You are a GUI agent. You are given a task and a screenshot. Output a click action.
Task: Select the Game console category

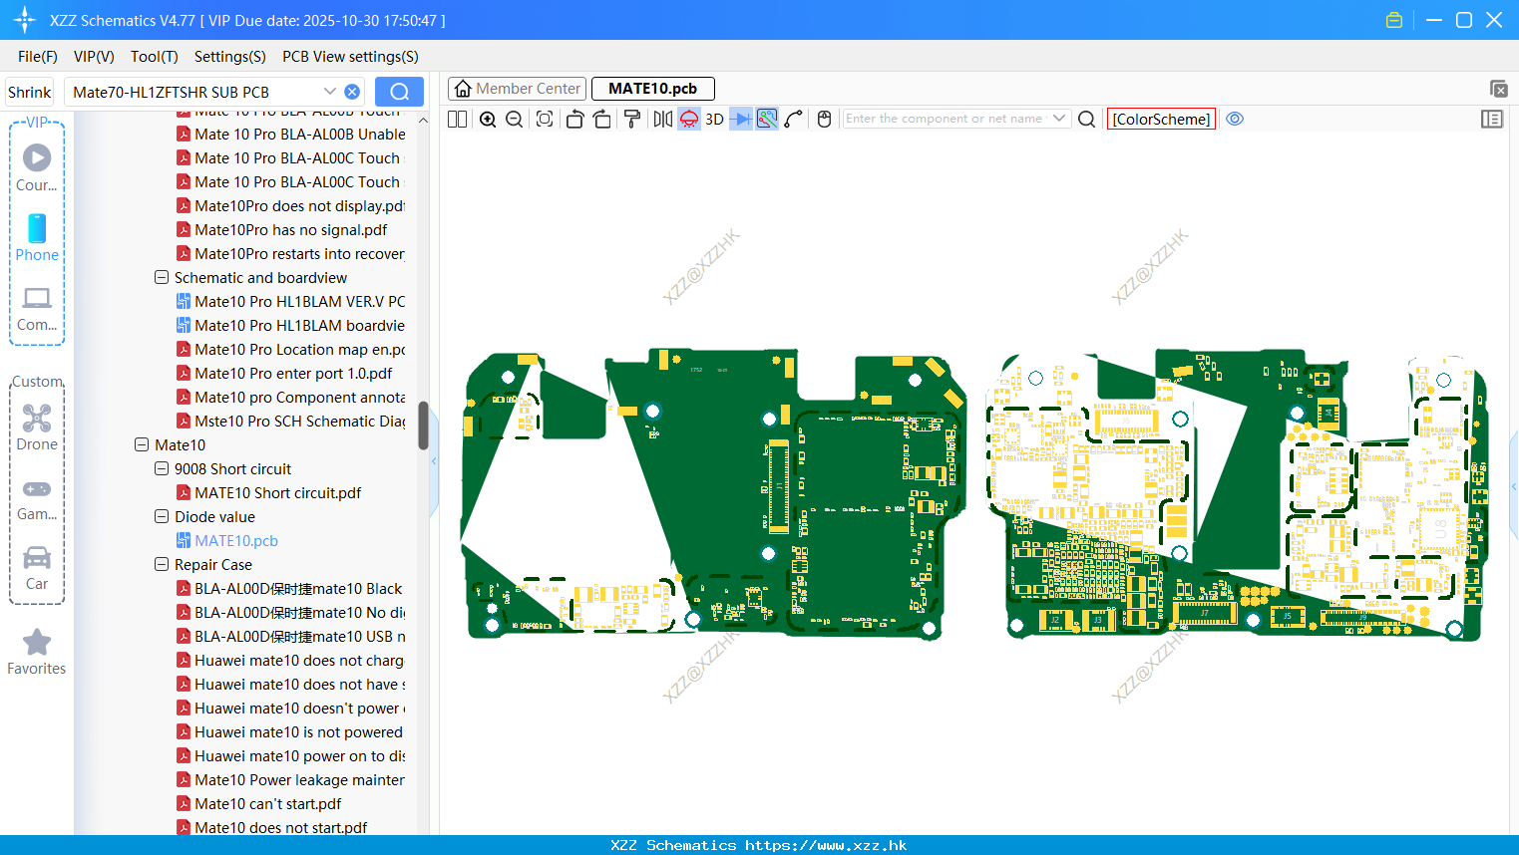coord(37,498)
